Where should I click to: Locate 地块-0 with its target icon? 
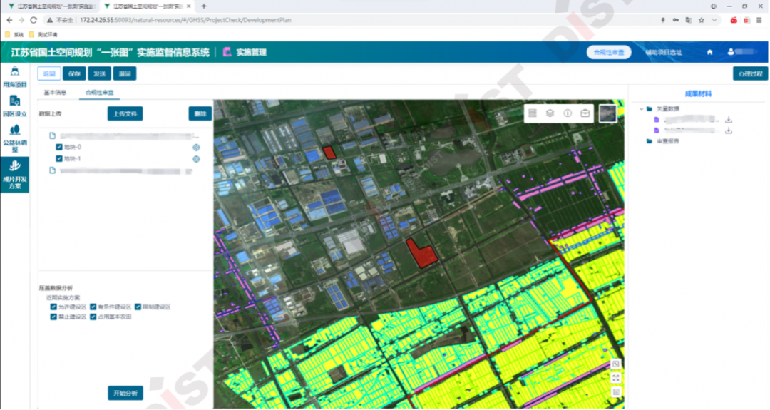196,147
